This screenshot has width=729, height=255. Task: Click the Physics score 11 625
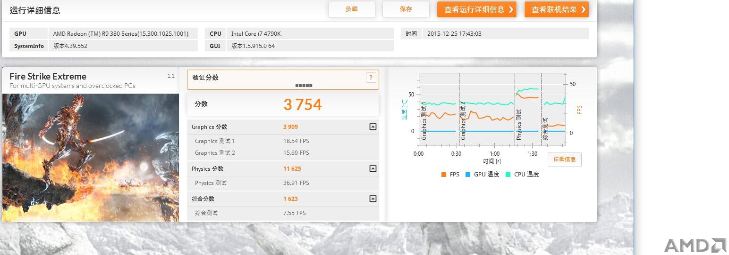click(x=292, y=169)
